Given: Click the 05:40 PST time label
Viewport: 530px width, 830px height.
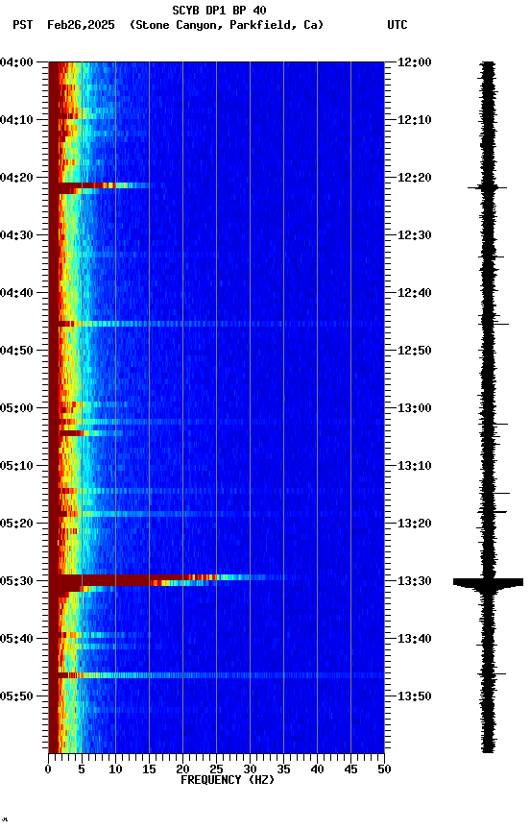Looking at the screenshot, I should [16, 640].
